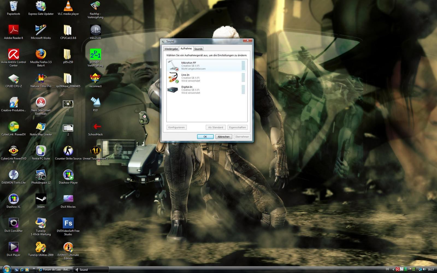
Task: Confirm the Sound dialog with OK
Action: click(x=205, y=137)
